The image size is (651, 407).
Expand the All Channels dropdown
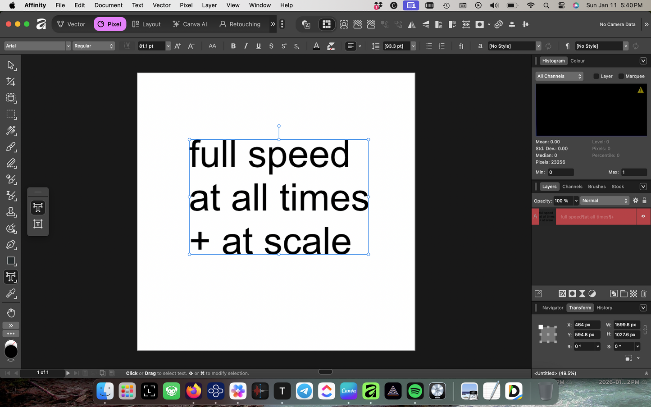(x=559, y=76)
